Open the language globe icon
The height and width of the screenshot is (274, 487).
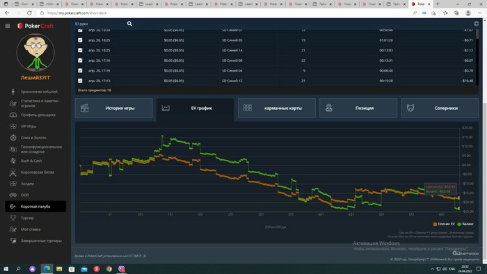476,24
